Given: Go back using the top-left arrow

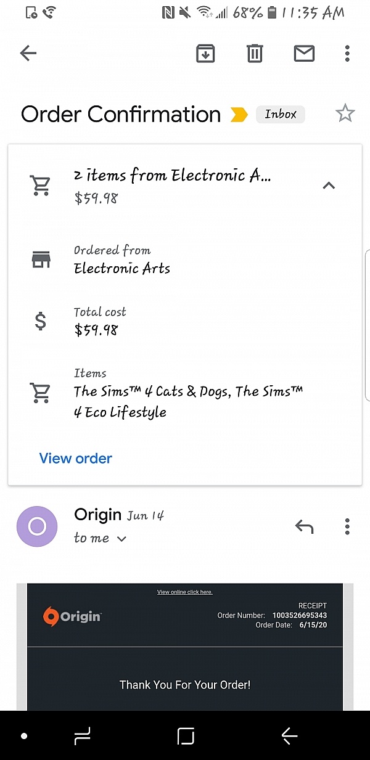Looking at the screenshot, I should (28, 54).
